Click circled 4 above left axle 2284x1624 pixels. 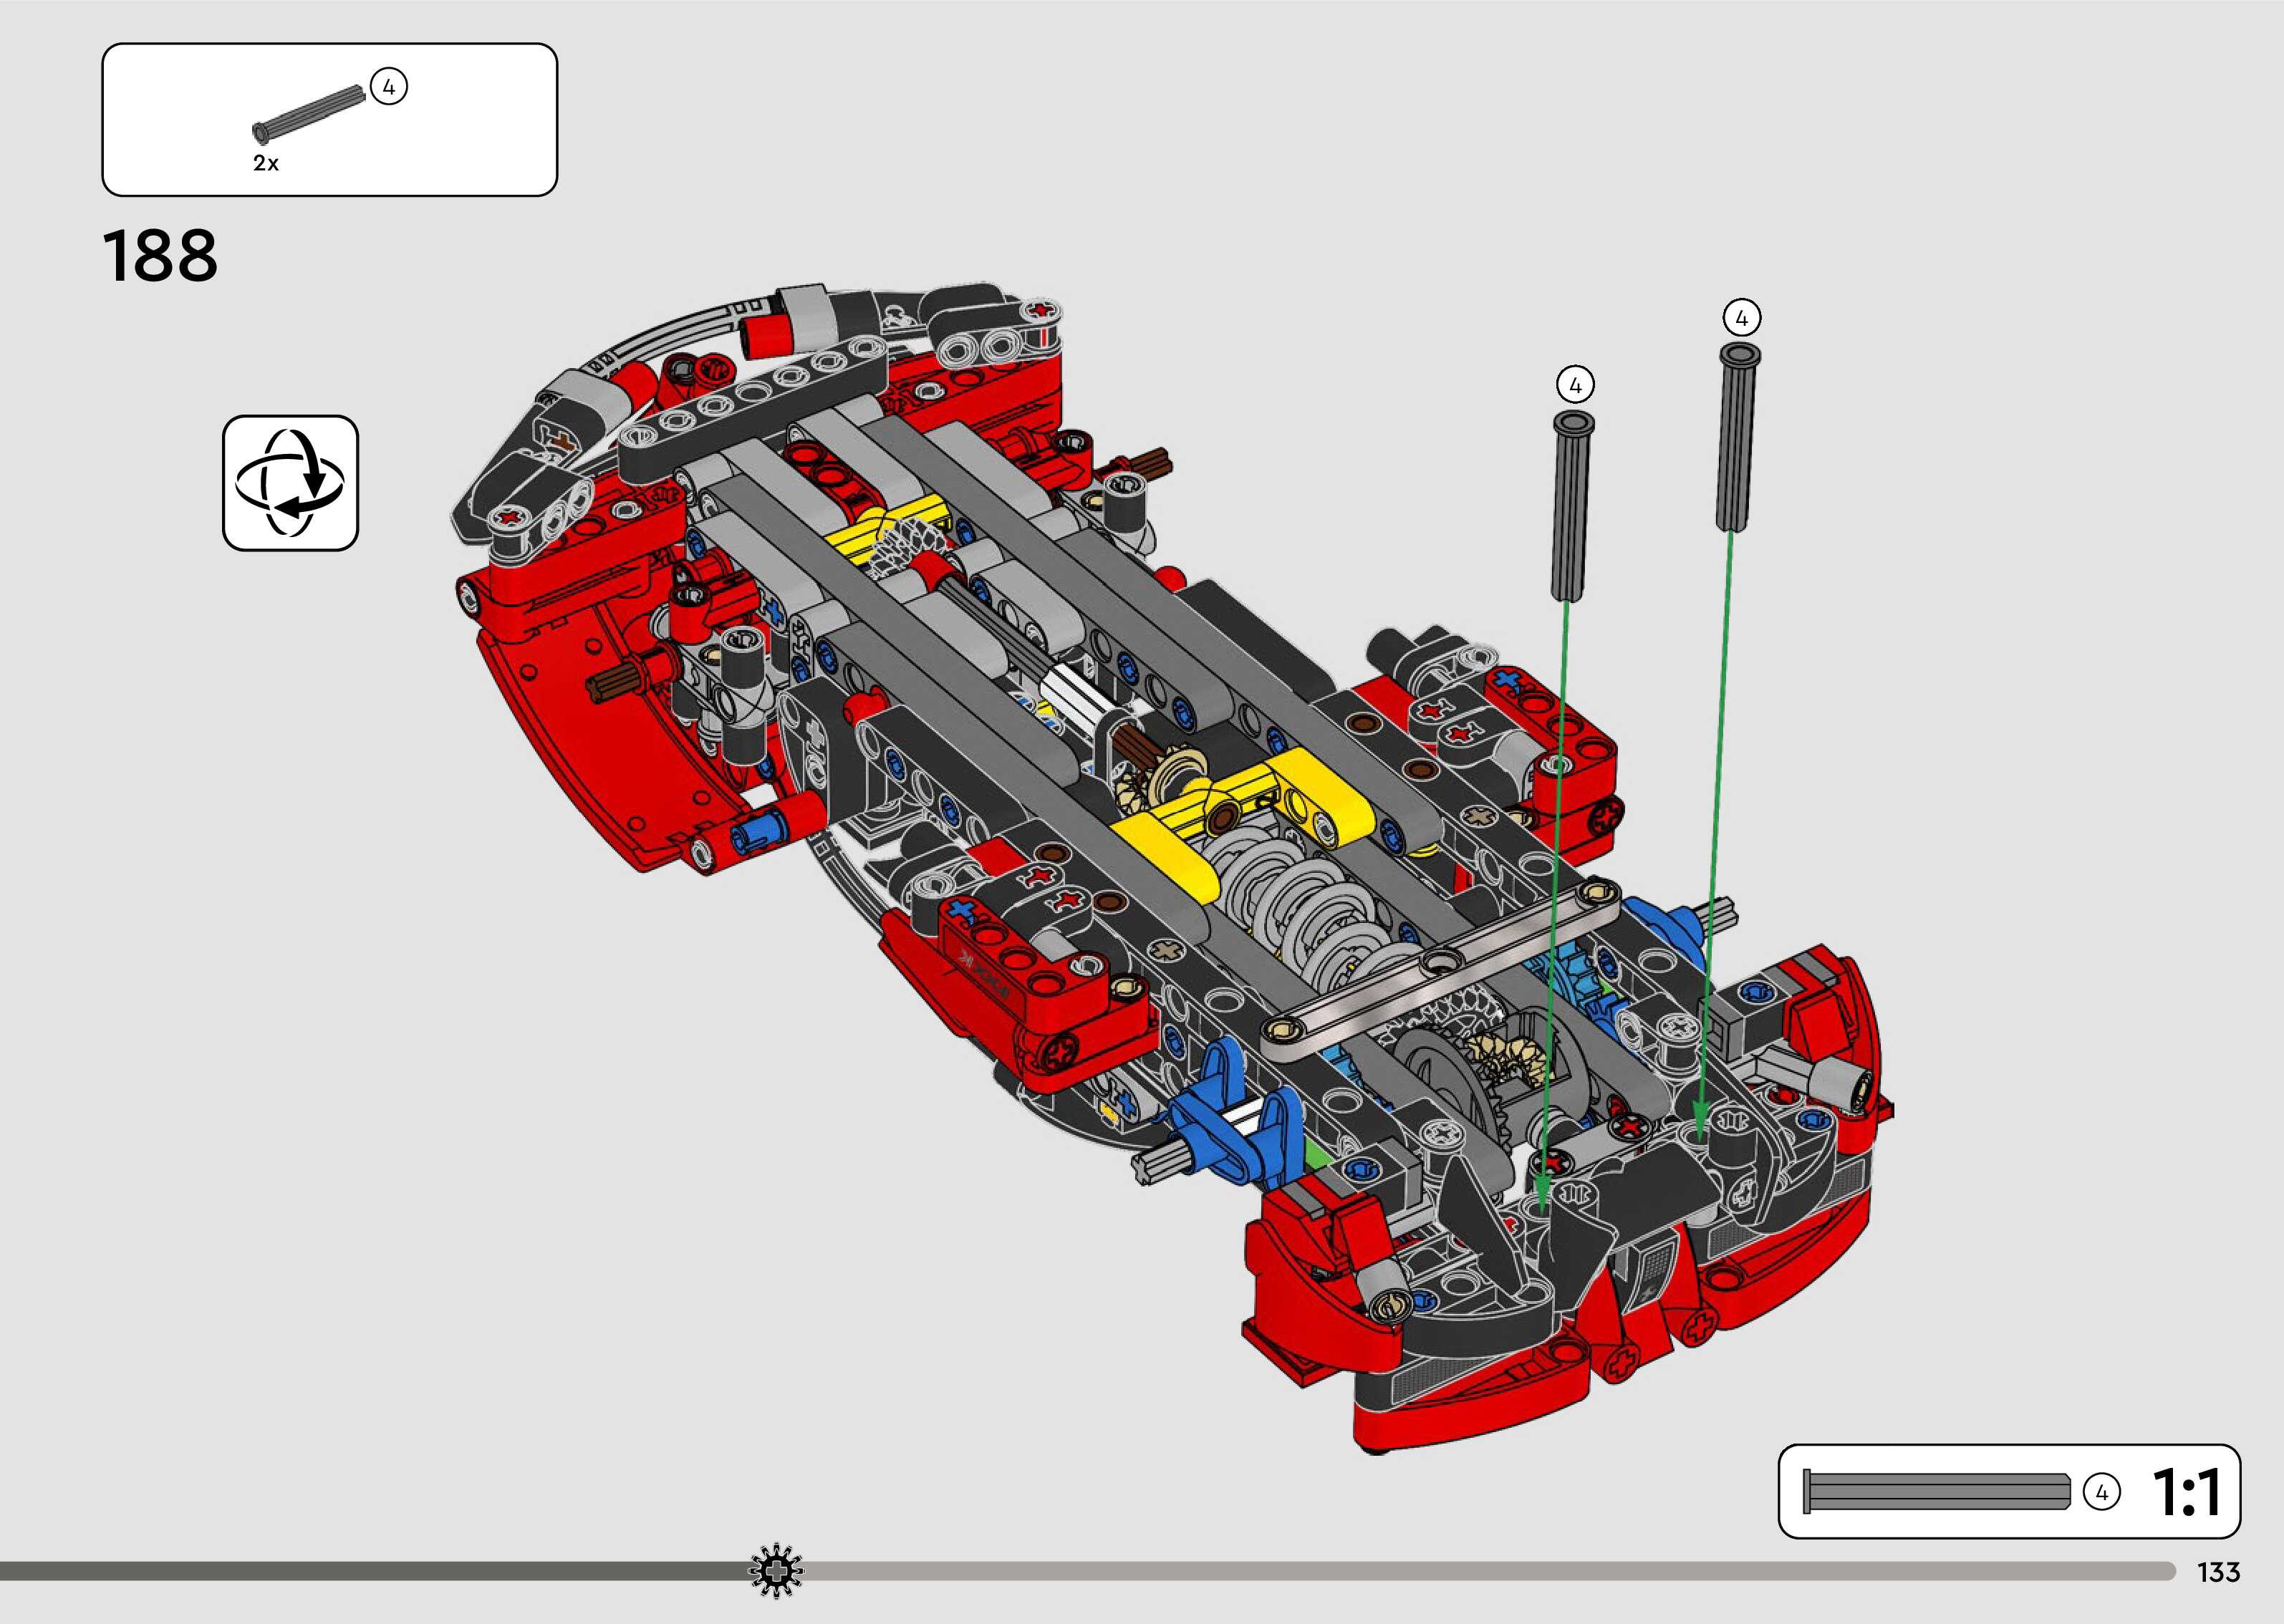coord(1575,384)
